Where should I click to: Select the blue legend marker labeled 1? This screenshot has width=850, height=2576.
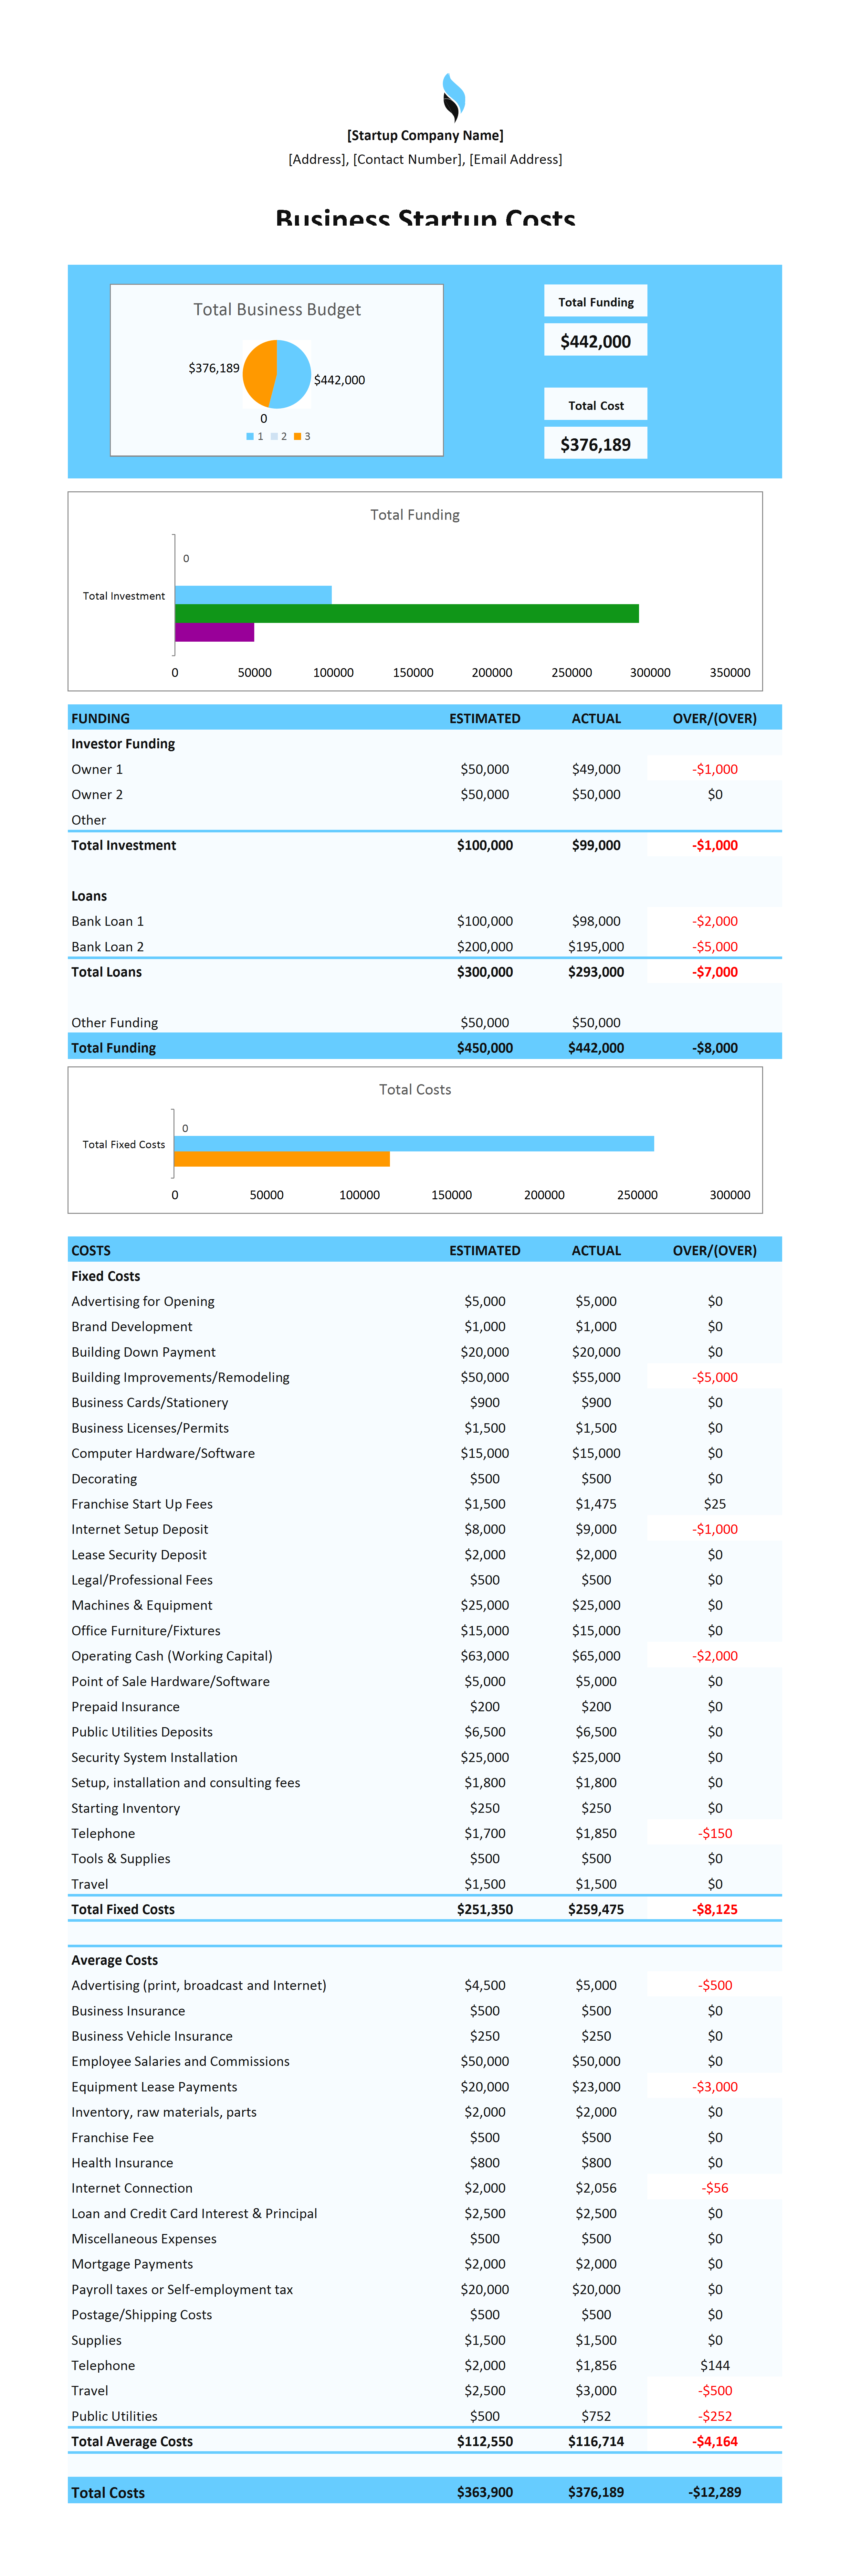(250, 436)
